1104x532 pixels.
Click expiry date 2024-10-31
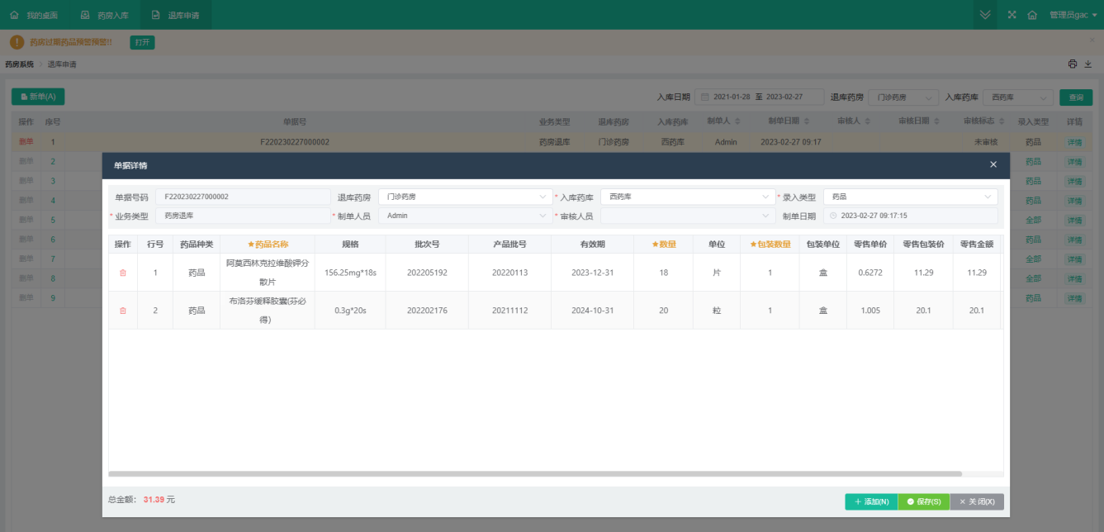(593, 311)
